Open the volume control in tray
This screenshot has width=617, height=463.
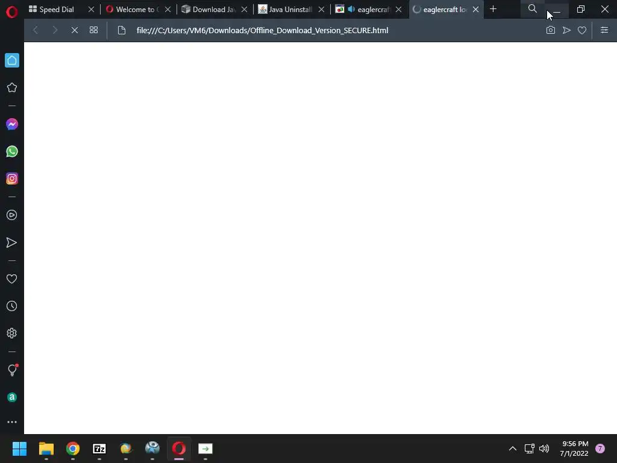[544, 449]
